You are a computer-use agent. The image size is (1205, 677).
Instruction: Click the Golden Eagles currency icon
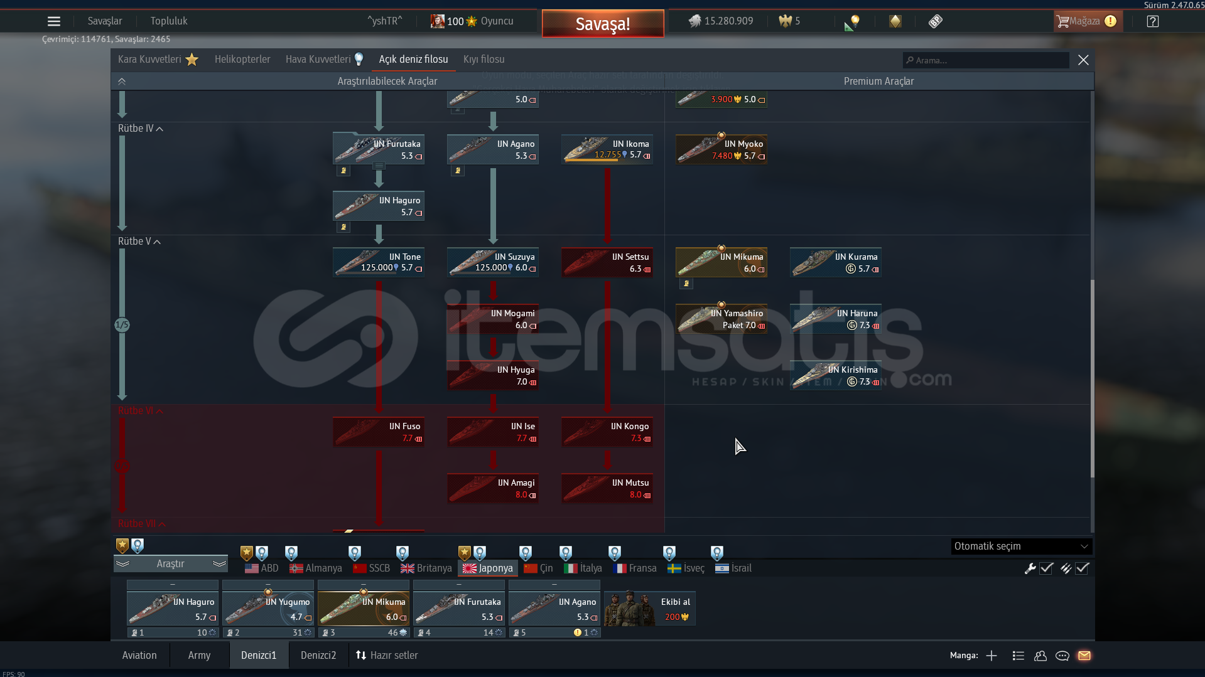(x=785, y=21)
